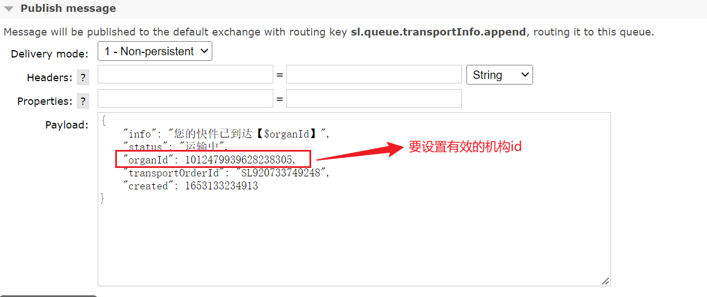
Task: Click the bold sl.queue.transportInfo.append routing key
Action: pyautogui.click(x=438, y=32)
